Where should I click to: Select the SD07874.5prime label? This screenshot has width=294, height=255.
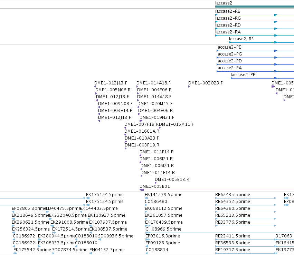tap(70, 250)
